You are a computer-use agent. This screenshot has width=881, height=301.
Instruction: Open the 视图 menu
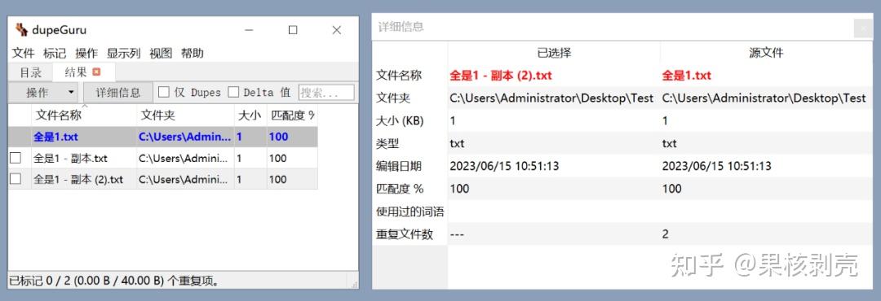click(x=161, y=53)
